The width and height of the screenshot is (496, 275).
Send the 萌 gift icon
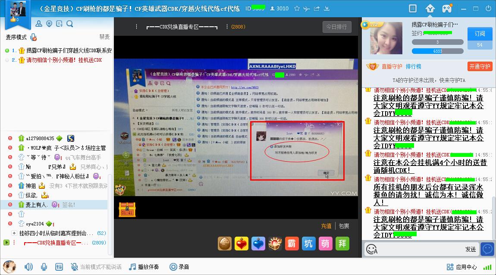tap(325, 244)
